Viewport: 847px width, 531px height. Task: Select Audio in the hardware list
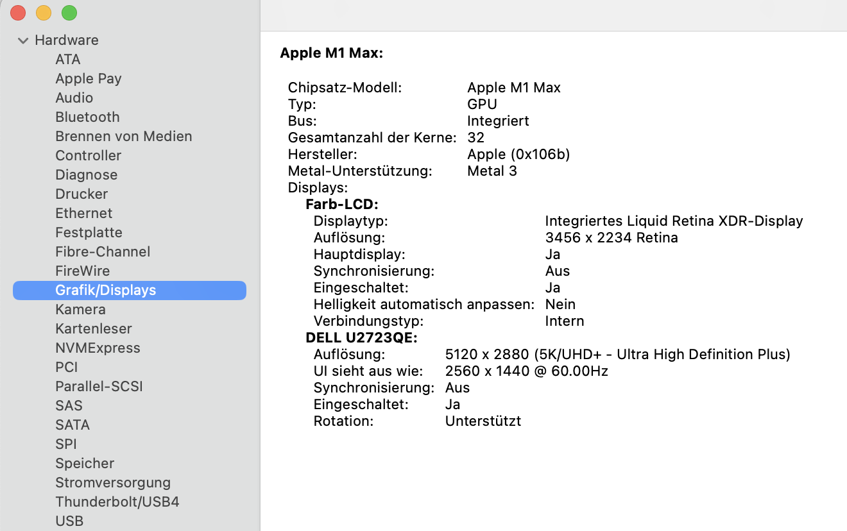pos(74,98)
